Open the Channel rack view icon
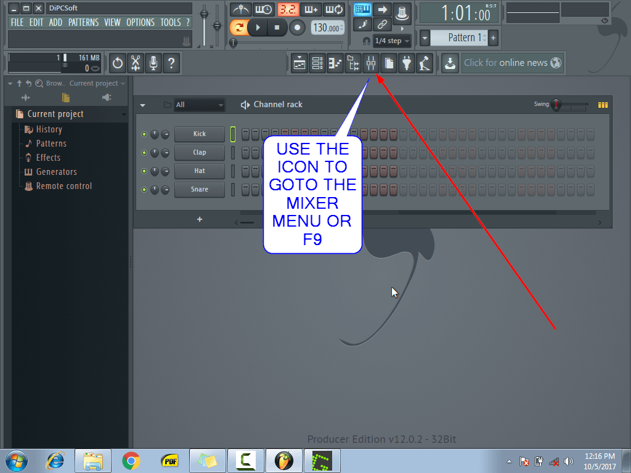Viewport: 631px width, 473px height. tap(317, 63)
